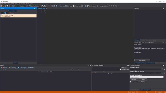Collapse the JSON Schema Testing tree item
The height and width of the screenshot is (93, 166).
(1, 15)
